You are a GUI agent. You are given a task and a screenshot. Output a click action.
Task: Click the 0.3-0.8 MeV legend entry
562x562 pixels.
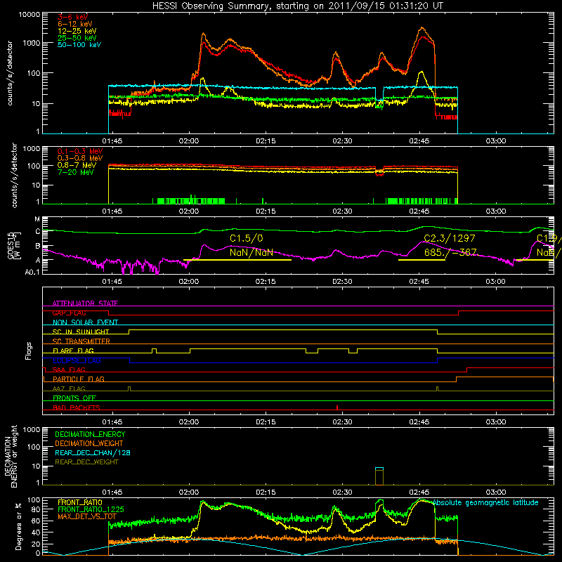(x=80, y=158)
